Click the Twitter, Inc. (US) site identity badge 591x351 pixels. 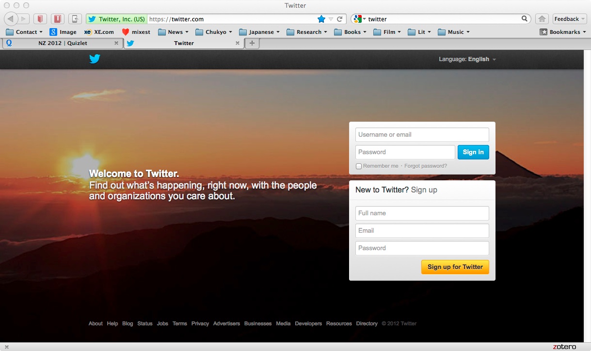117,19
